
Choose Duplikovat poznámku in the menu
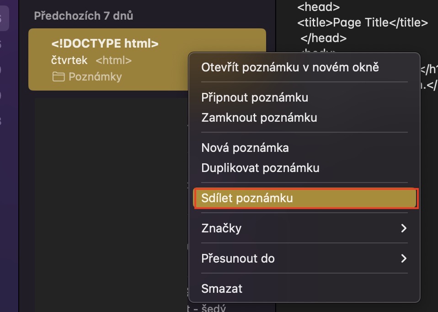pyautogui.click(x=260, y=168)
